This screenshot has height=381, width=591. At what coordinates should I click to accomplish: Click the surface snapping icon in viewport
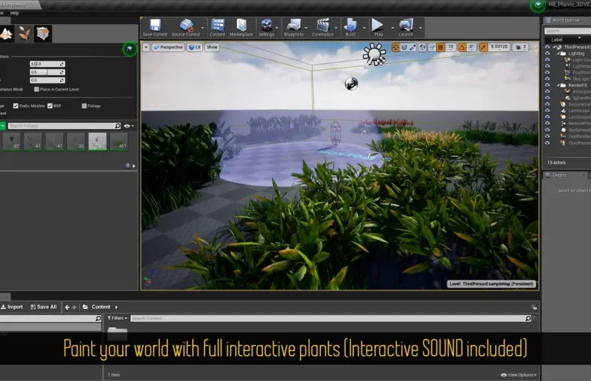coord(432,47)
